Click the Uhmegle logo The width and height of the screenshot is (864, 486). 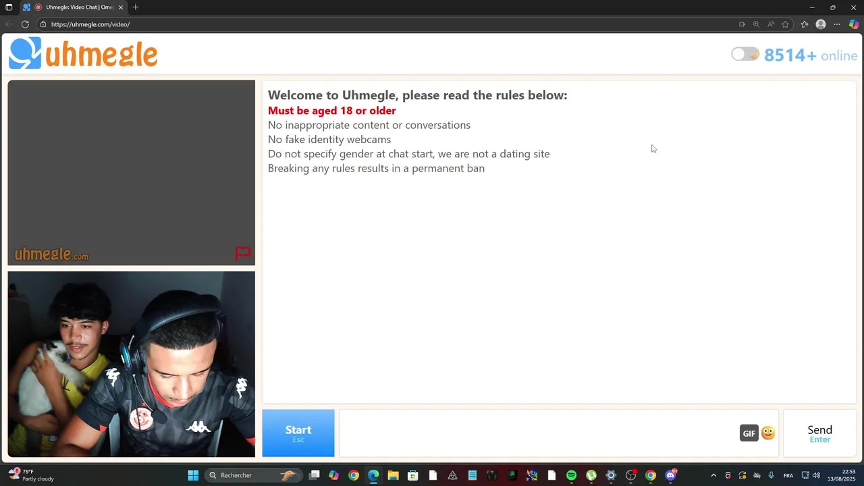pos(83,53)
